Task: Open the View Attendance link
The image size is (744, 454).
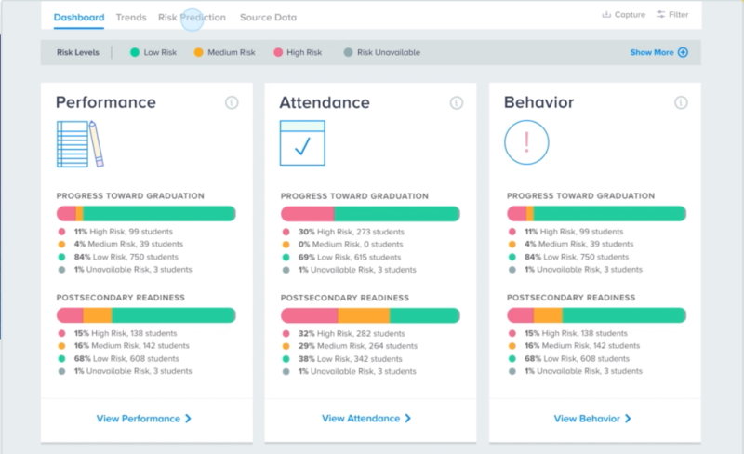Action: click(366, 419)
